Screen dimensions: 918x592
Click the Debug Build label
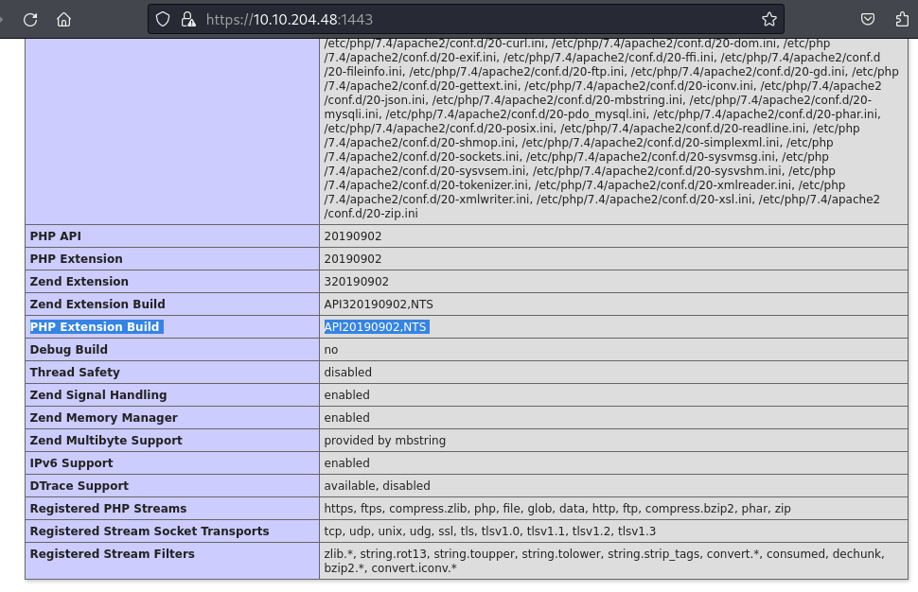click(x=68, y=349)
